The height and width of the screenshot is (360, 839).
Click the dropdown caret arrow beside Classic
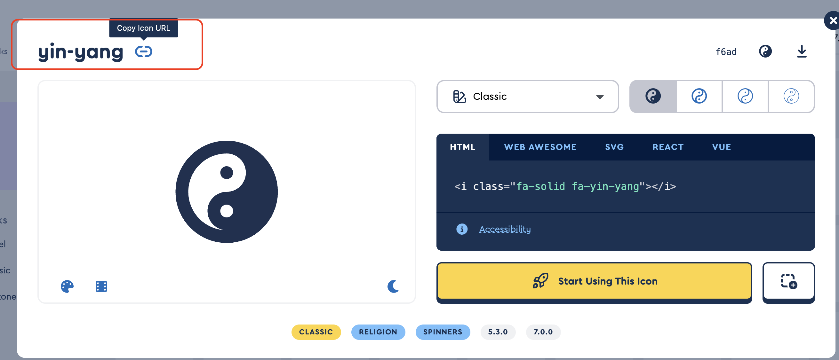600,97
